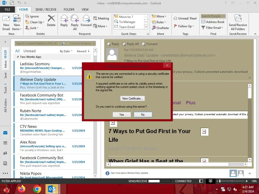The height and width of the screenshot is (194, 259).
Task: Expand the Quick Steps gallery
Action: click(x=146, y=27)
